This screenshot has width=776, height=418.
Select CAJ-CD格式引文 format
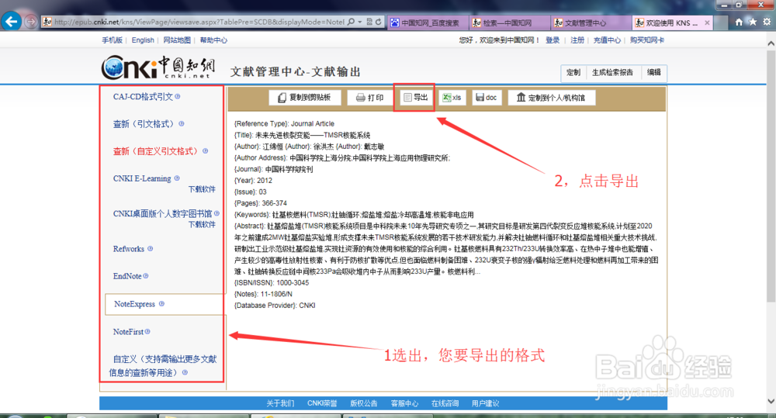(143, 96)
